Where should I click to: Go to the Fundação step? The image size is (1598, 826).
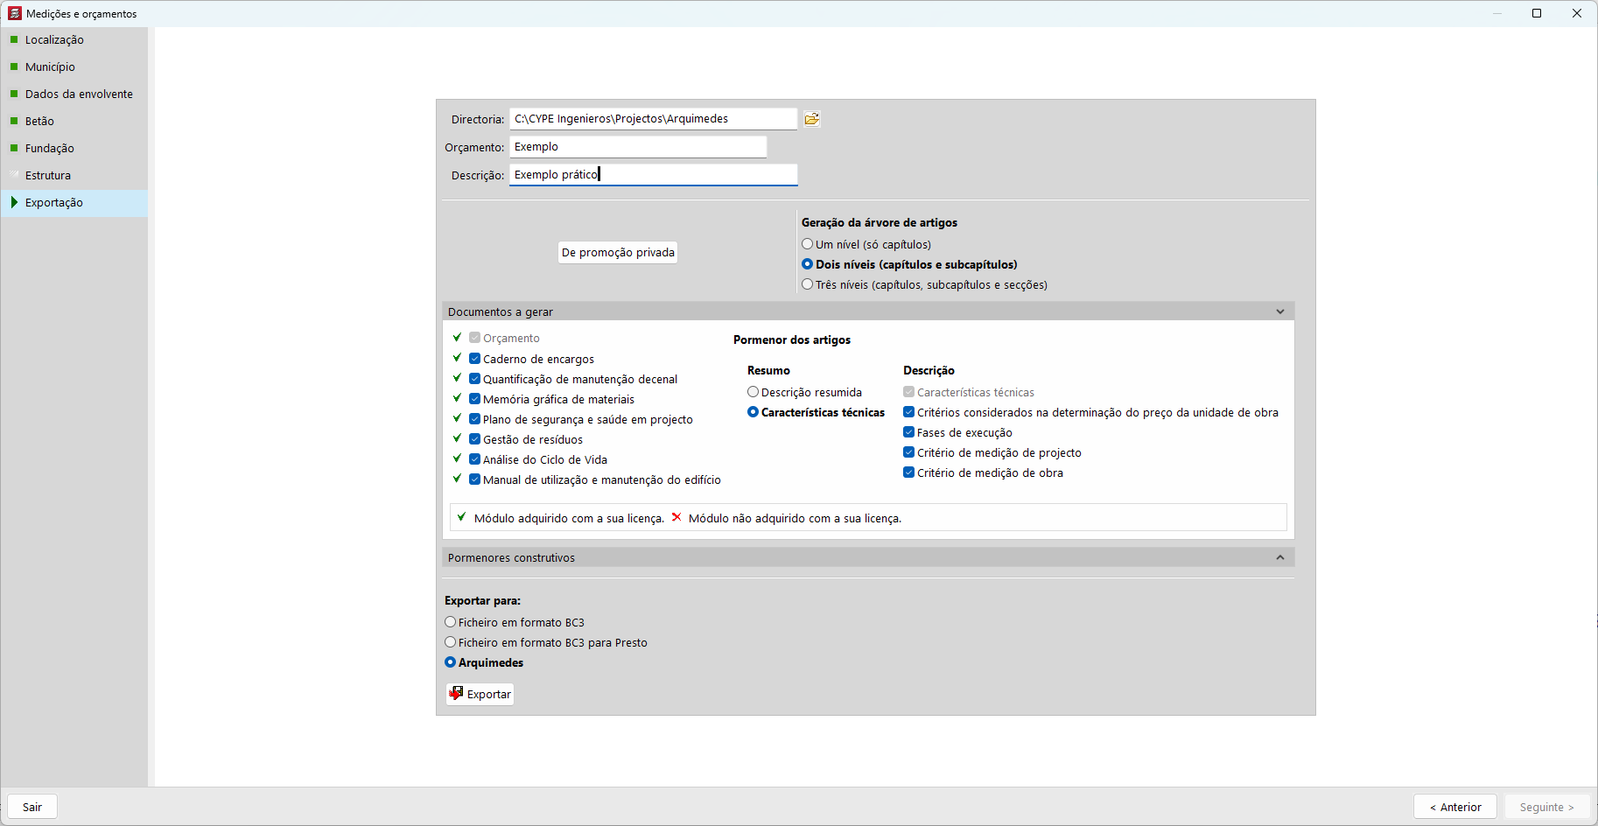pyautogui.click(x=74, y=148)
